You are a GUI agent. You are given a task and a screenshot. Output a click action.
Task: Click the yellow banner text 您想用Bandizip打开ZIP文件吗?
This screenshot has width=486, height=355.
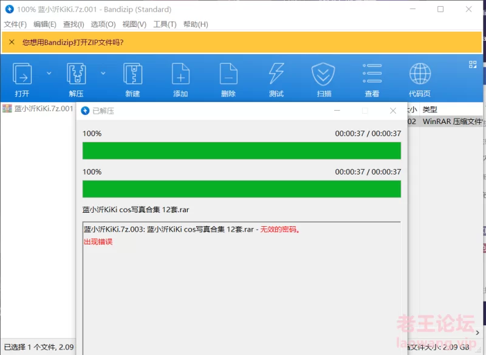click(73, 42)
